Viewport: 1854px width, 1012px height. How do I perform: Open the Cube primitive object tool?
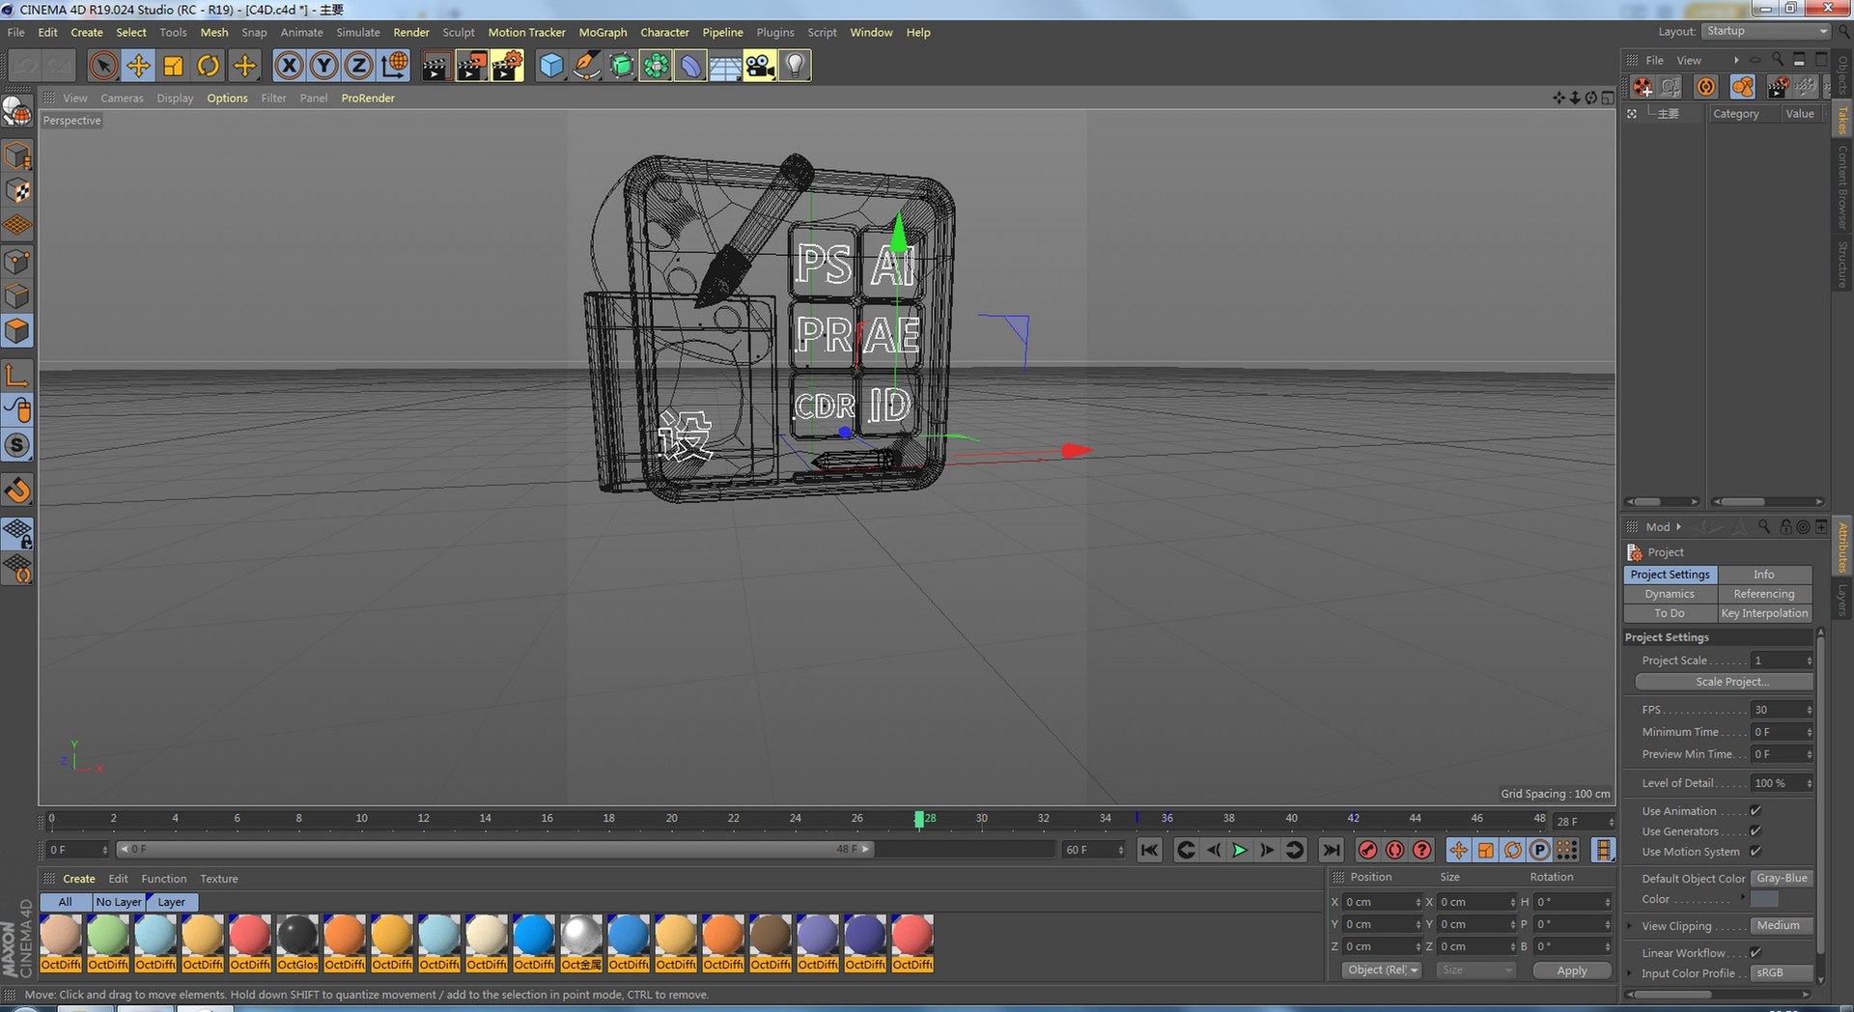tap(551, 66)
